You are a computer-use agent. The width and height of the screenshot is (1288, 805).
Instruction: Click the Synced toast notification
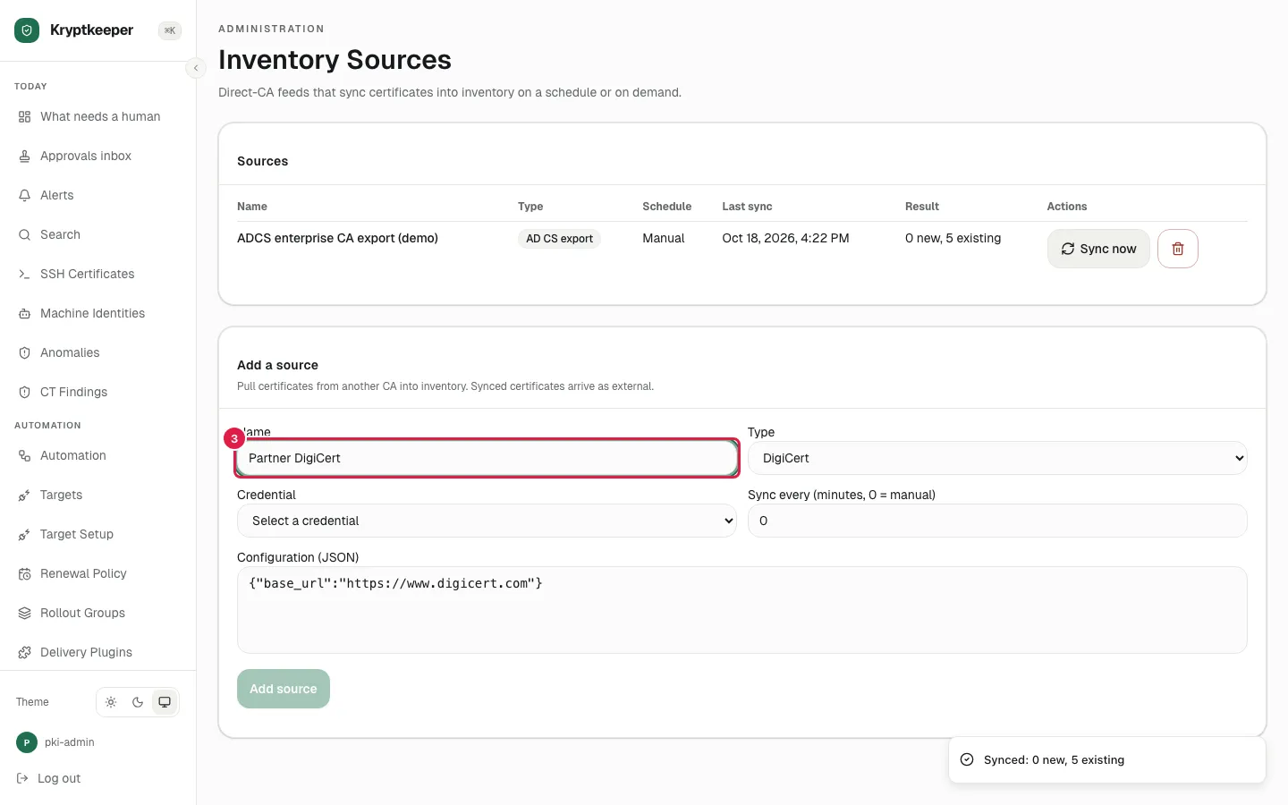1107,760
